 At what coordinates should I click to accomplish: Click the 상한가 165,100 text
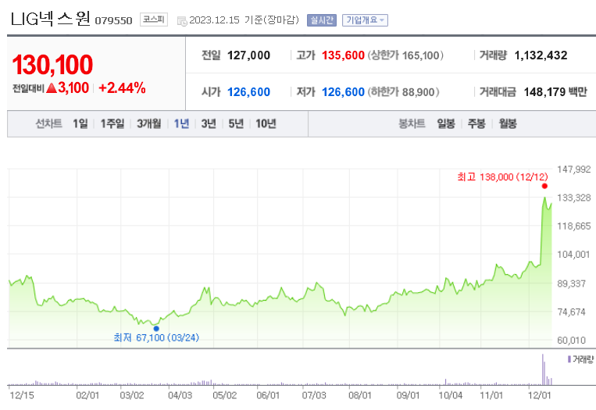(405, 55)
